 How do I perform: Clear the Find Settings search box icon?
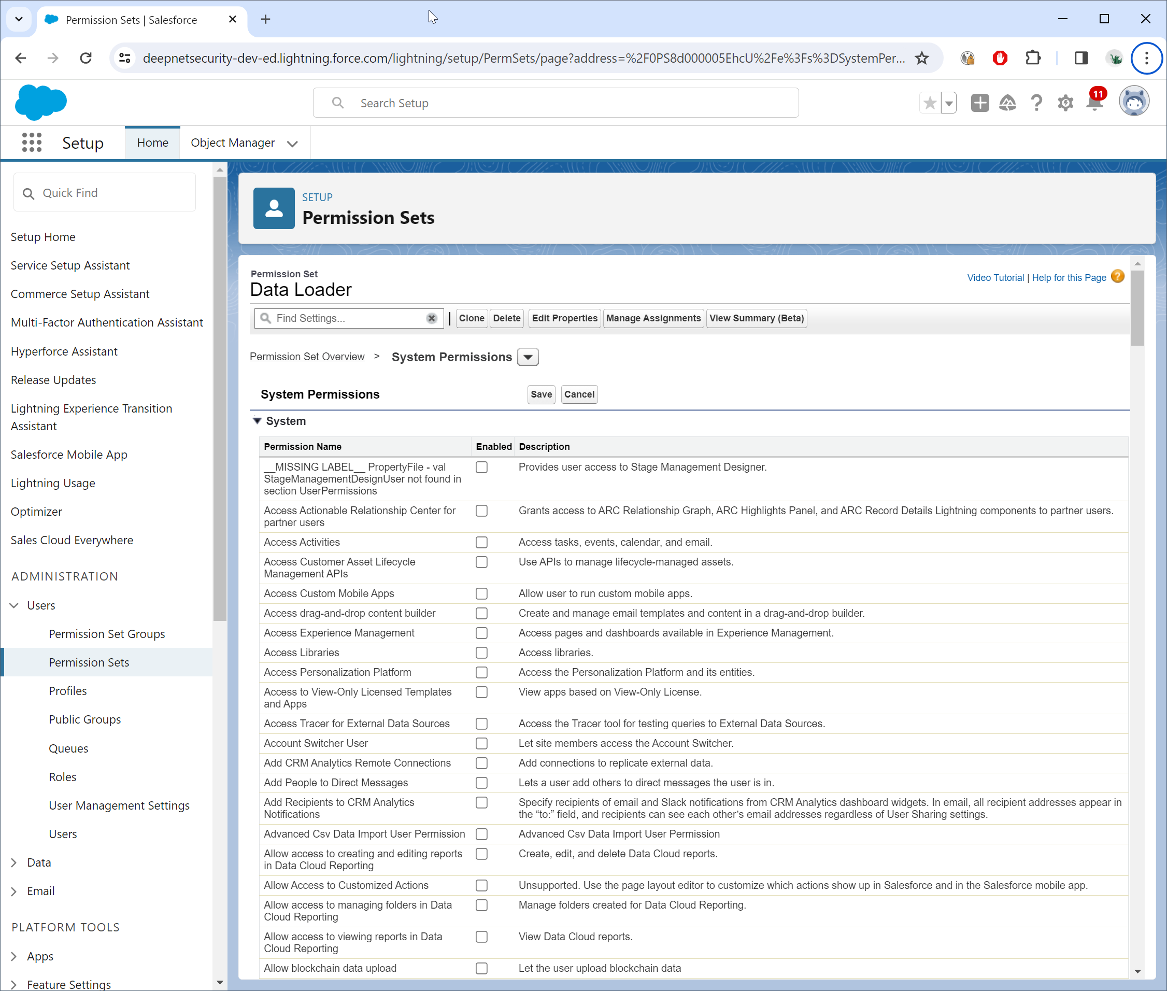431,319
